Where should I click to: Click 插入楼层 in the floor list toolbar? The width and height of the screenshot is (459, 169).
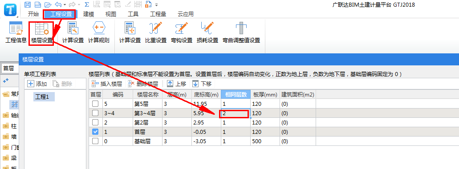pyautogui.click(x=107, y=84)
